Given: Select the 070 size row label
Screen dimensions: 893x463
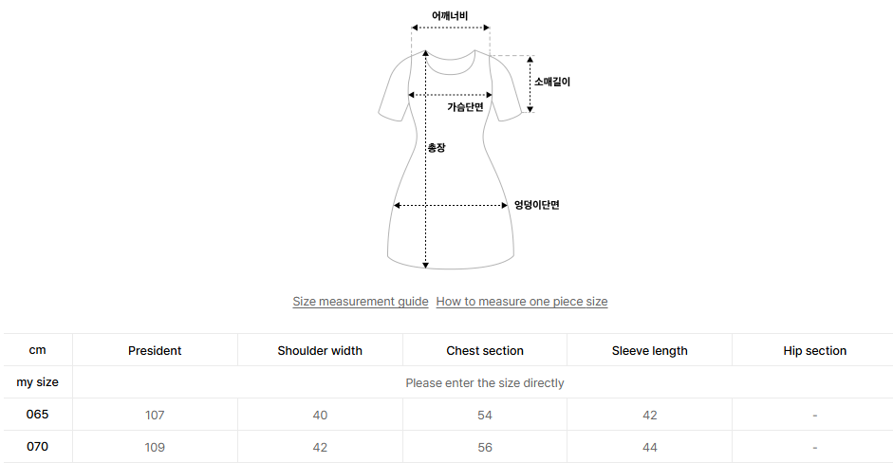Looking at the screenshot, I should click(38, 447).
